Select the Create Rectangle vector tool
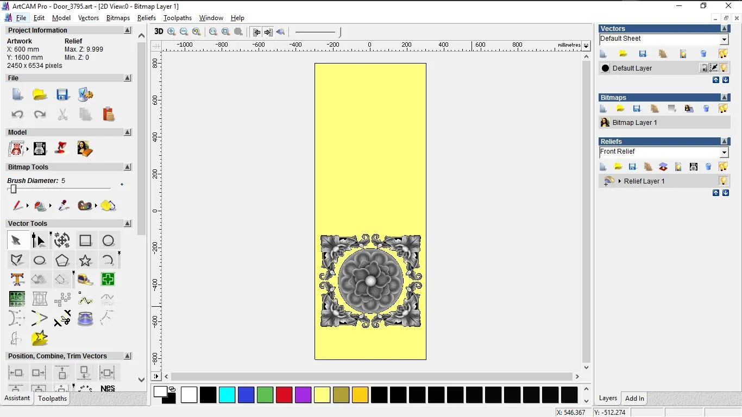 (x=85, y=241)
